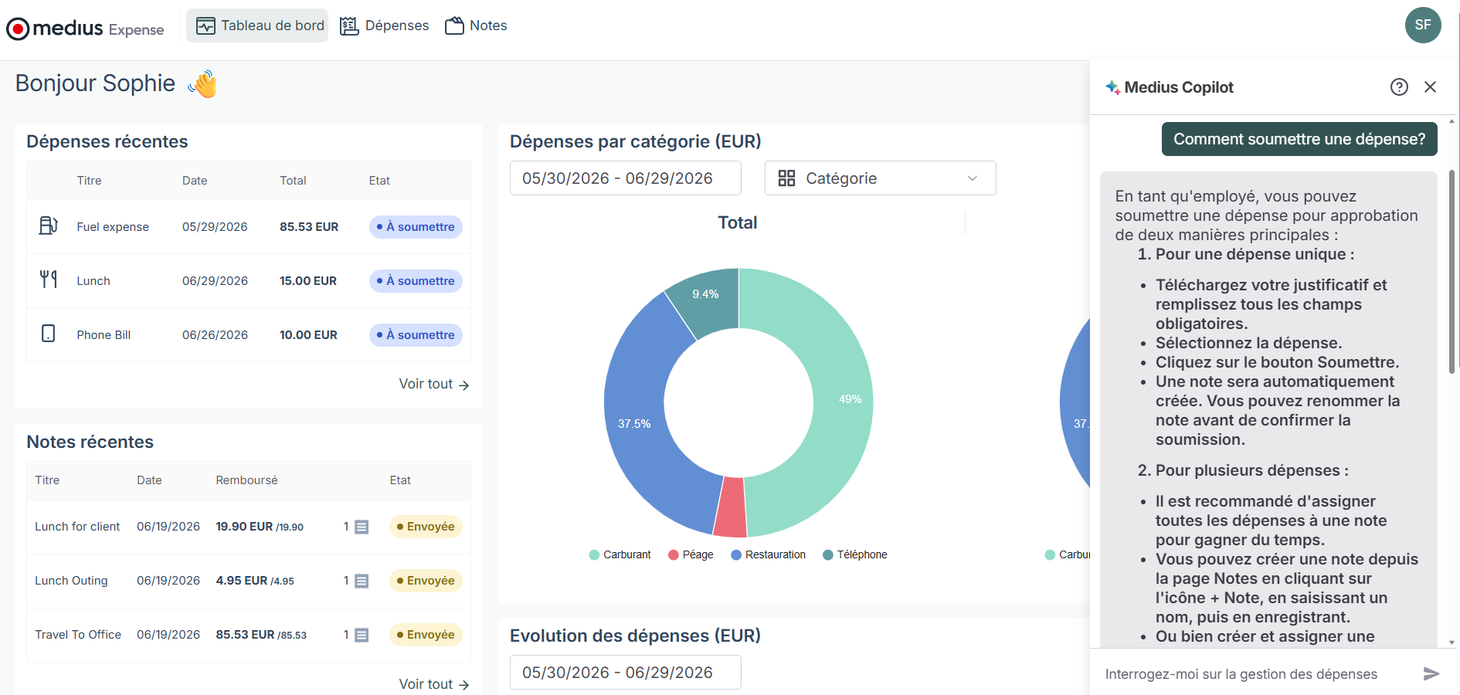The width and height of the screenshot is (1460, 695).
Task: Sort by Titre column in Dépenses récentes
Action: 89,181
